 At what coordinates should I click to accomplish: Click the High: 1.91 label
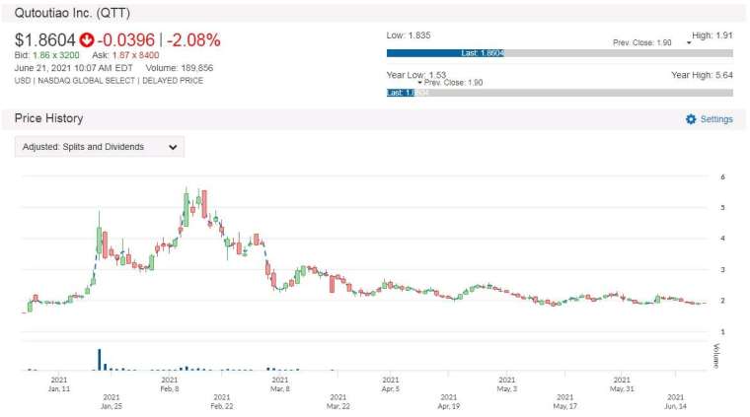[x=712, y=35]
